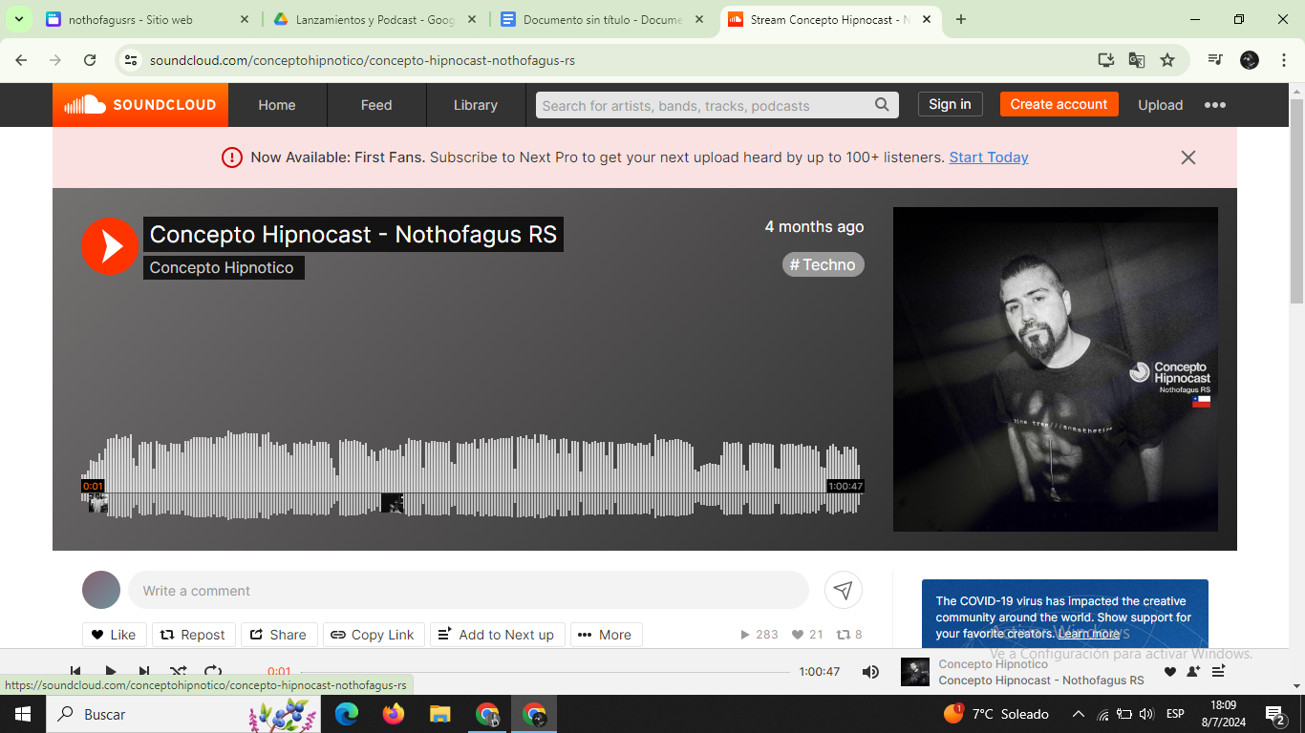The width and height of the screenshot is (1305, 733).
Task: Bookmark this page with star icon
Action: pos(1167,60)
